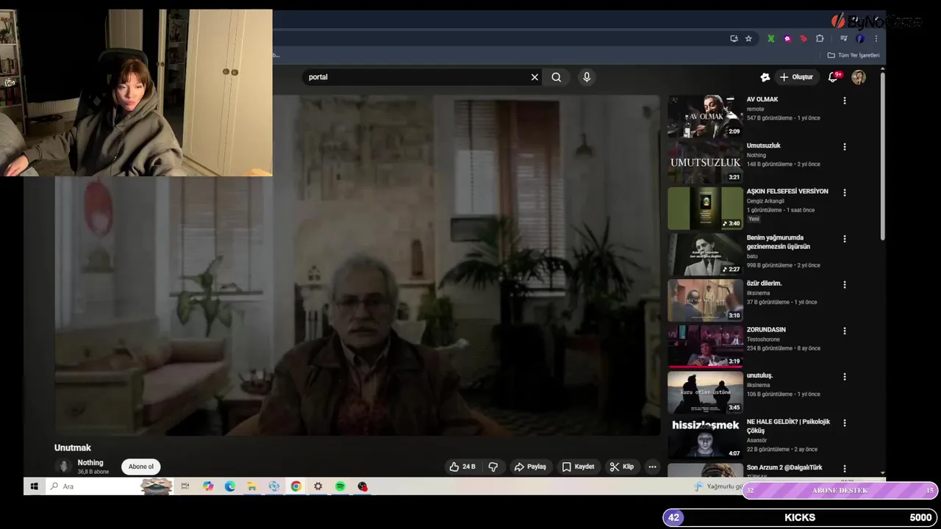Image resolution: width=941 pixels, height=529 pixels.
Task: Clear the "portal" search text with the X
Action: pyautogui.click(x=534, y=77)
